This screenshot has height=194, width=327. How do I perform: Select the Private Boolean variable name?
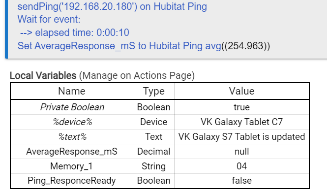(72, 107)
